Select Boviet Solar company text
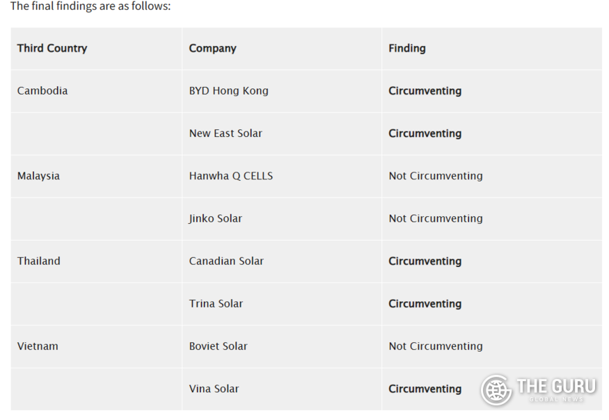 tap(219, 346)
